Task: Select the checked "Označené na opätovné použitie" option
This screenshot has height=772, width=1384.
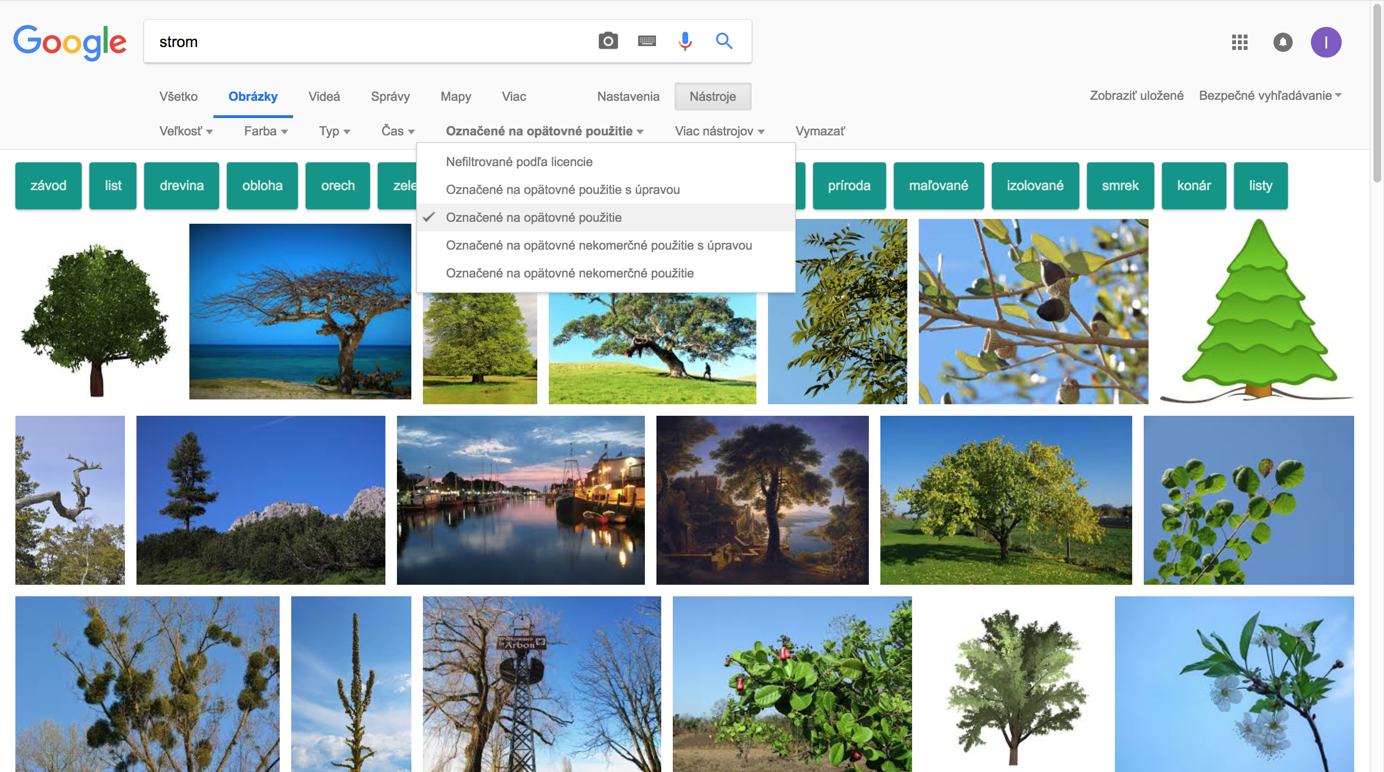Action: [x=533, y=217]
